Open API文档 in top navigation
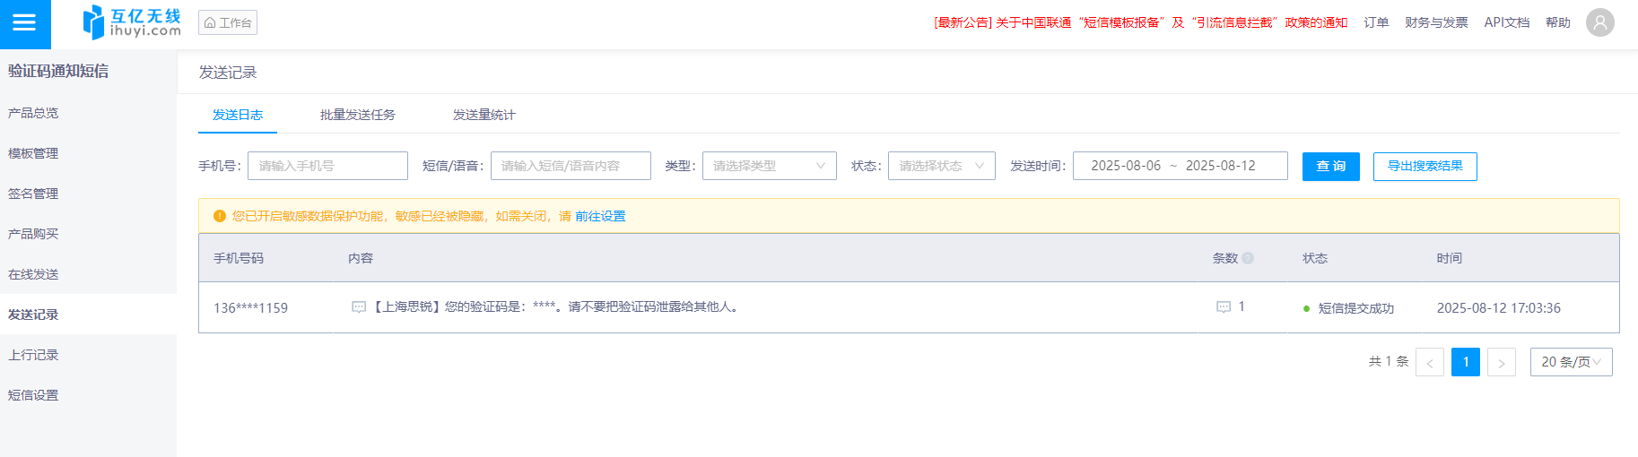 (1506, 22)
